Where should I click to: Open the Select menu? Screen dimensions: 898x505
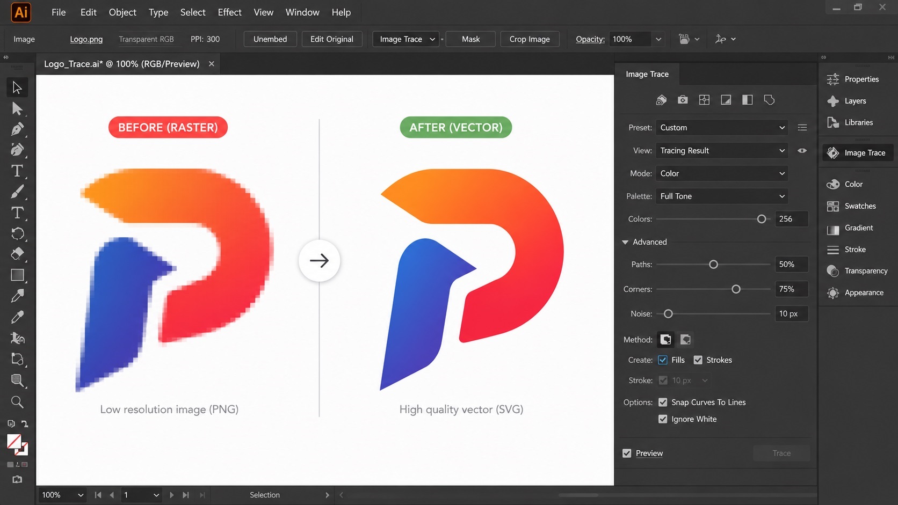tap(193, 12)
